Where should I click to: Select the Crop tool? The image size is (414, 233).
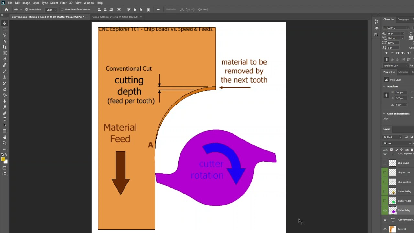(x=5, y=47)
